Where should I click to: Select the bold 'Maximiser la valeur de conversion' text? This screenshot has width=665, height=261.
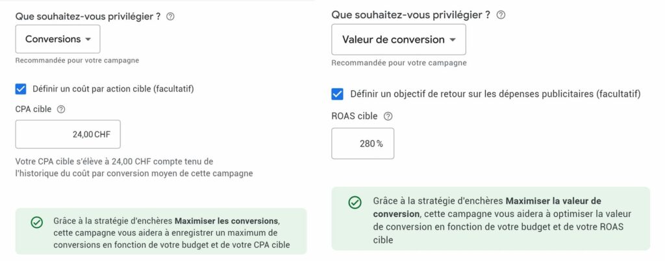(487, 207)
